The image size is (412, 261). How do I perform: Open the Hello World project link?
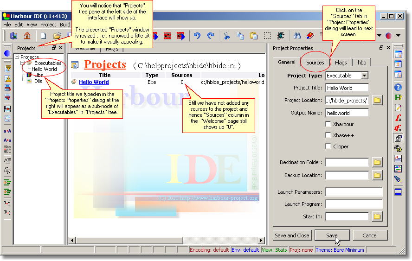pyautogui.click(x=94, y=82)
